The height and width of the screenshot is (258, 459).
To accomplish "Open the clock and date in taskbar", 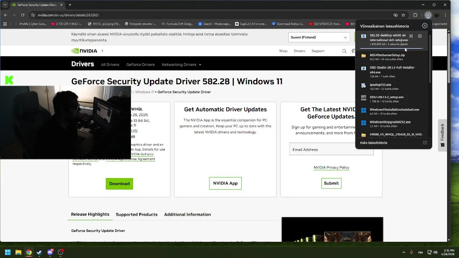I will click(449, 252).
